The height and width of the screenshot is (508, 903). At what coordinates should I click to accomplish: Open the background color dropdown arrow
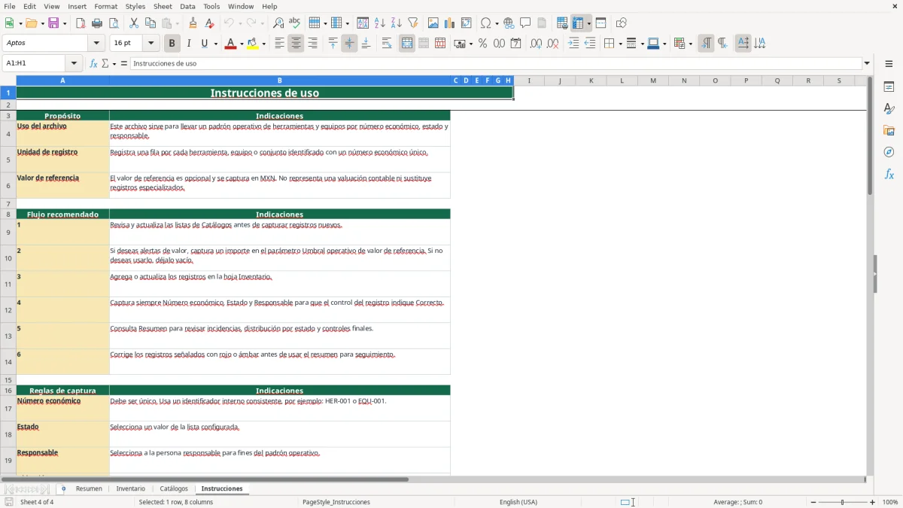264,44
